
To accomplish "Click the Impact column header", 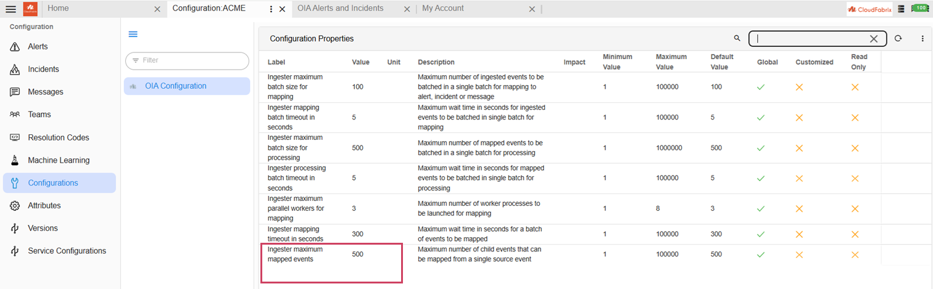I will tap(574, 62).
